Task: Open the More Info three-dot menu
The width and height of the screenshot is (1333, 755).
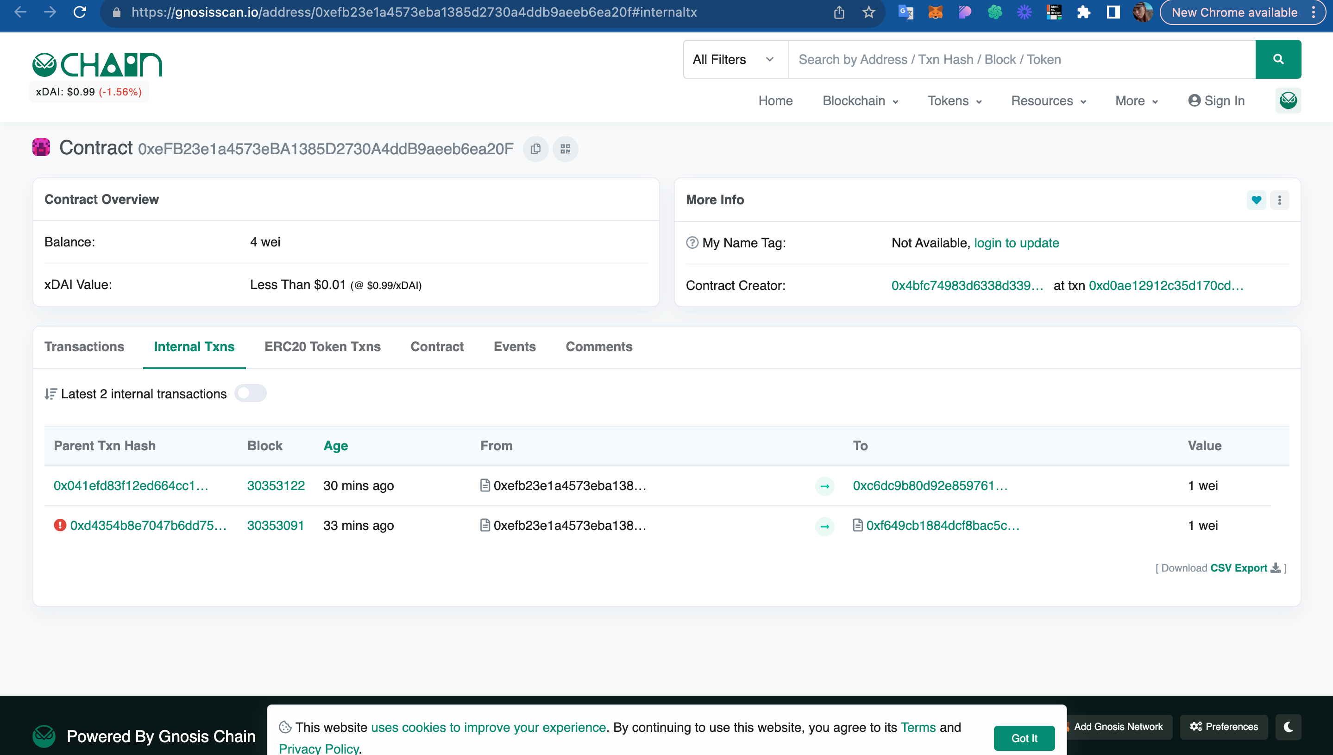Action: (x=1280, y=200)
